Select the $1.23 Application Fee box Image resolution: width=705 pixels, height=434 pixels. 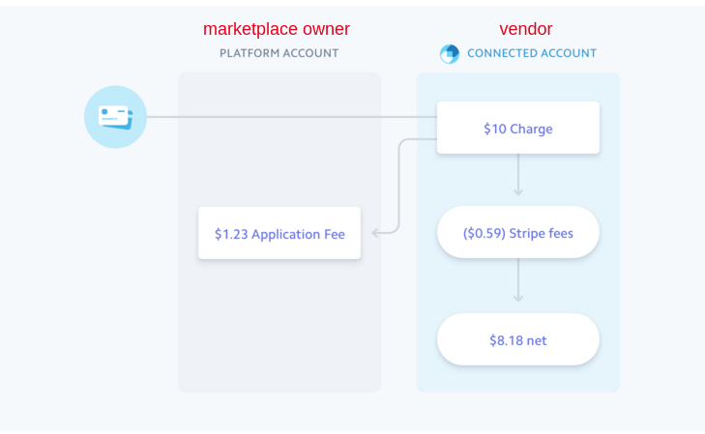tap(279, 233)
